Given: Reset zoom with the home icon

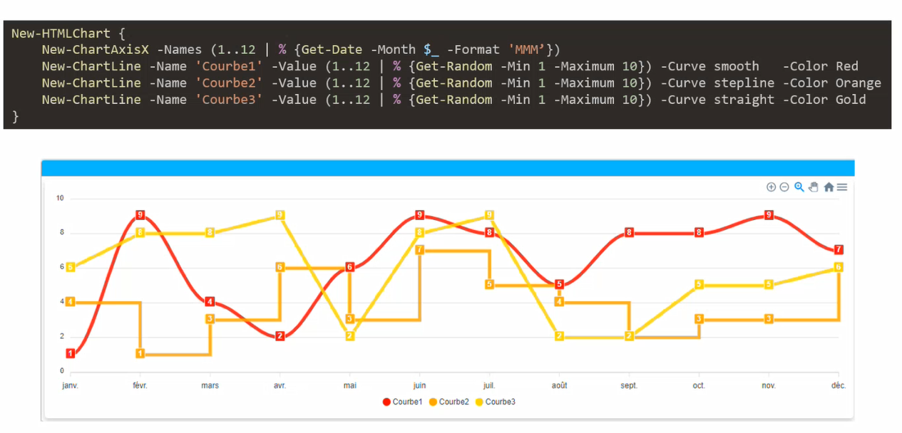Looking at the screenshot, I should click(x=829, y=187).
